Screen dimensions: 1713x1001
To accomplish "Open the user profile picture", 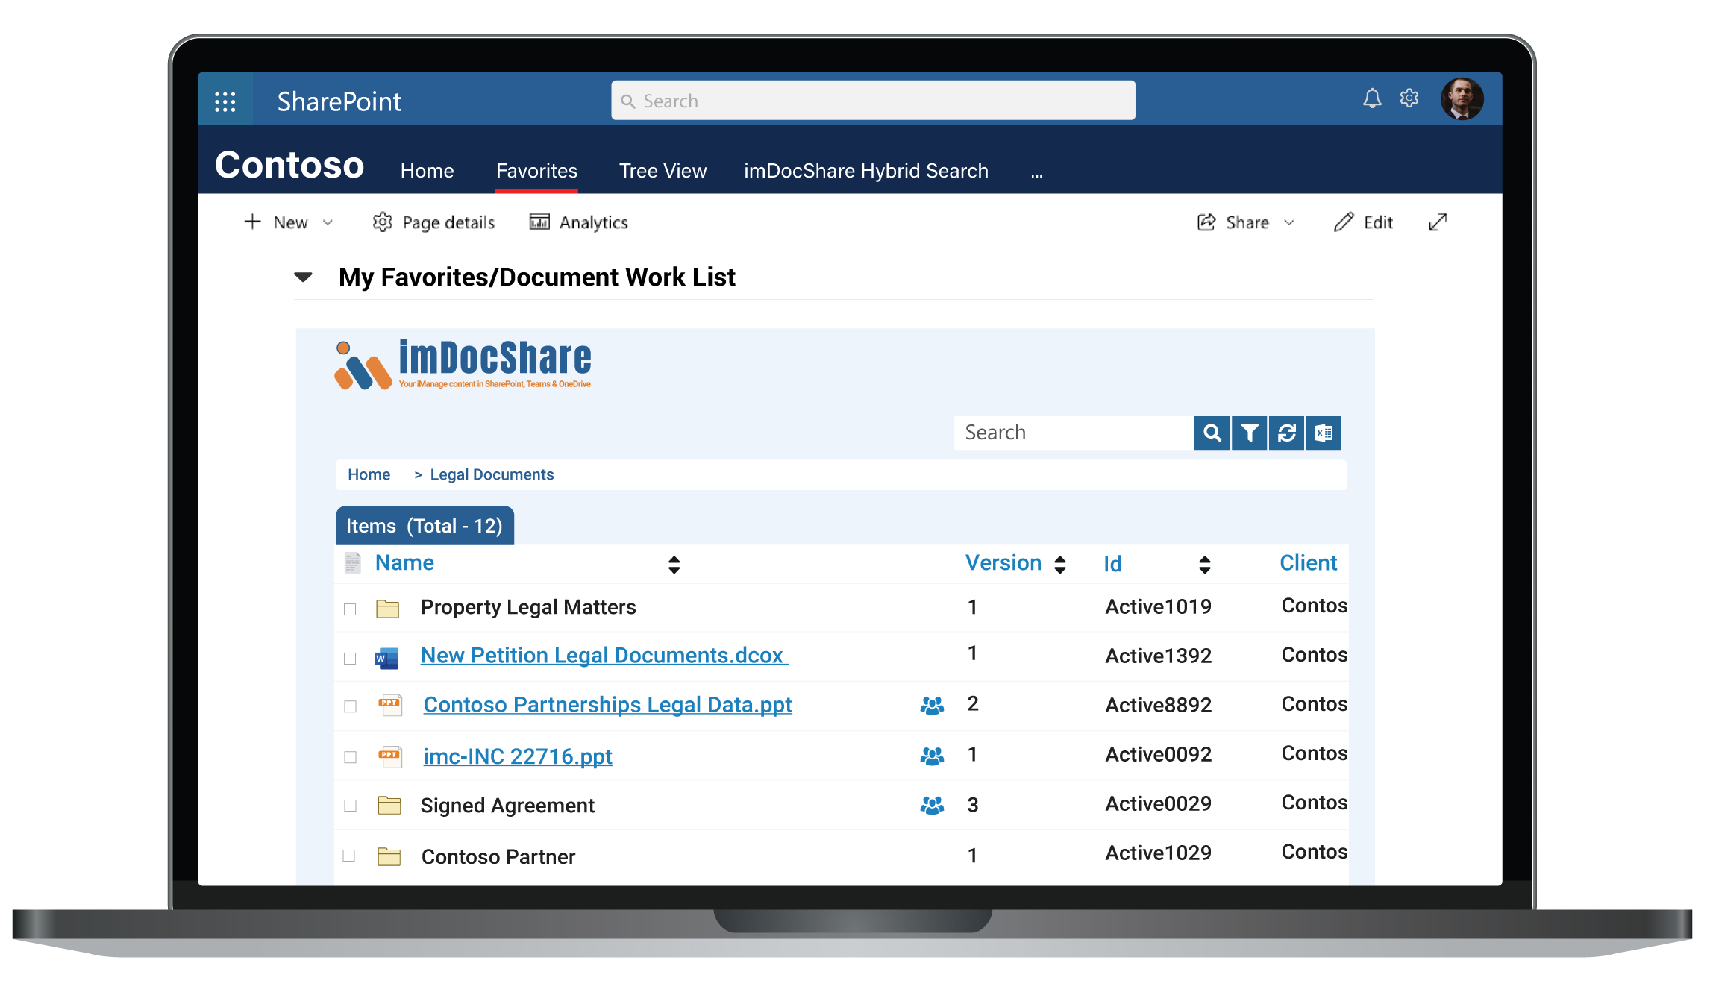I will click(x=1462, y=98).
